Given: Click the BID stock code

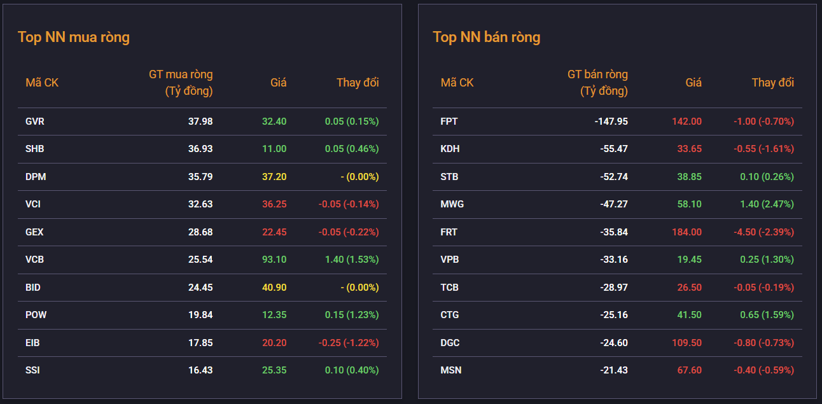Looking at the screenshot, I should (33, 288).
